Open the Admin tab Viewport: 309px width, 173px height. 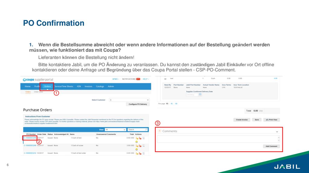click(111, 86)
